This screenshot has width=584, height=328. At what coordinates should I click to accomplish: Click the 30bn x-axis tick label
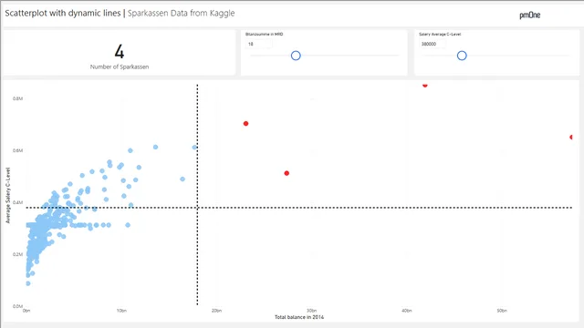(311, 311)
